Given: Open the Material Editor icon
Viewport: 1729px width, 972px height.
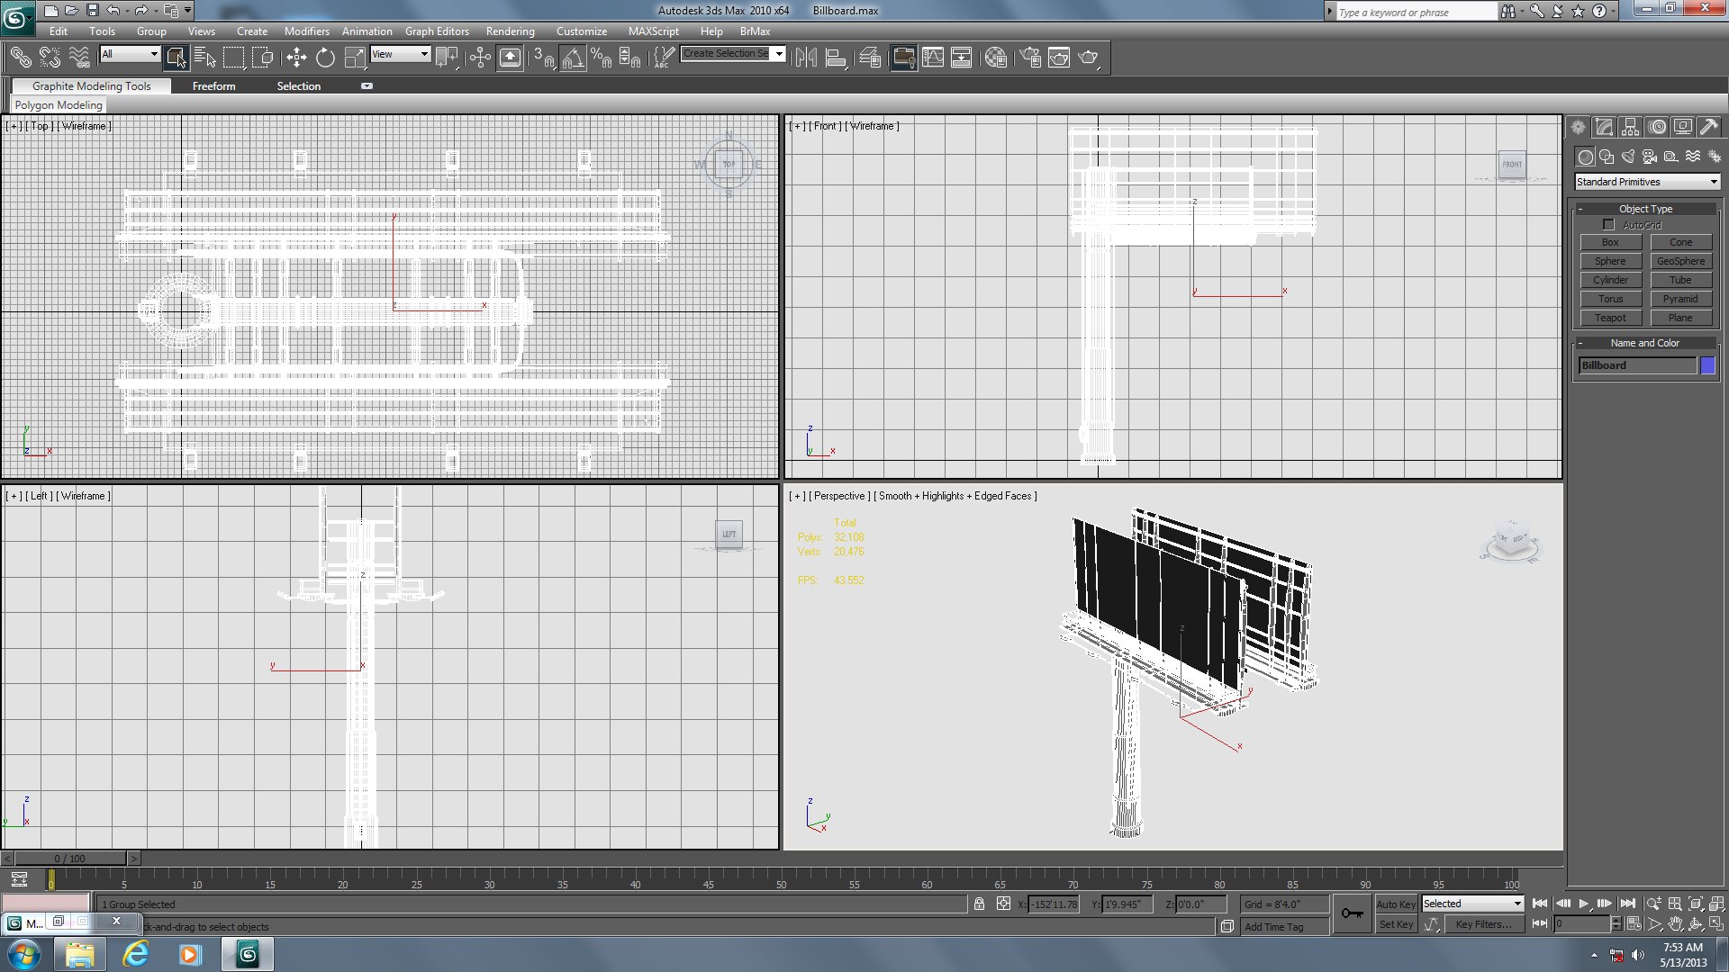Looking at the screenshot, I should tap(996, 58).
